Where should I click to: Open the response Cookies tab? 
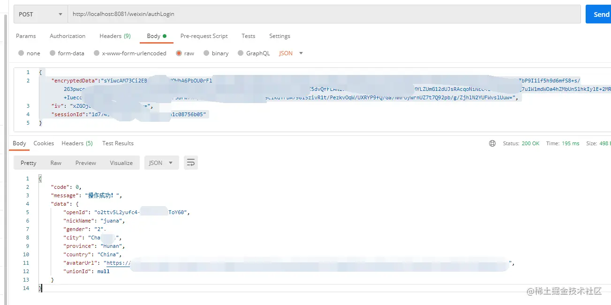44,143
